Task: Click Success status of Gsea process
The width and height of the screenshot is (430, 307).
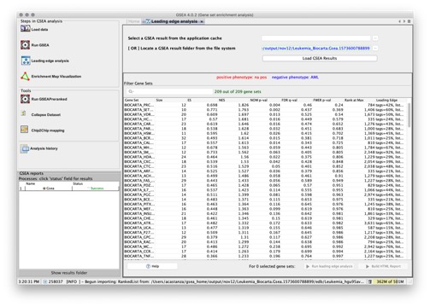Action: tap(97, 188)
